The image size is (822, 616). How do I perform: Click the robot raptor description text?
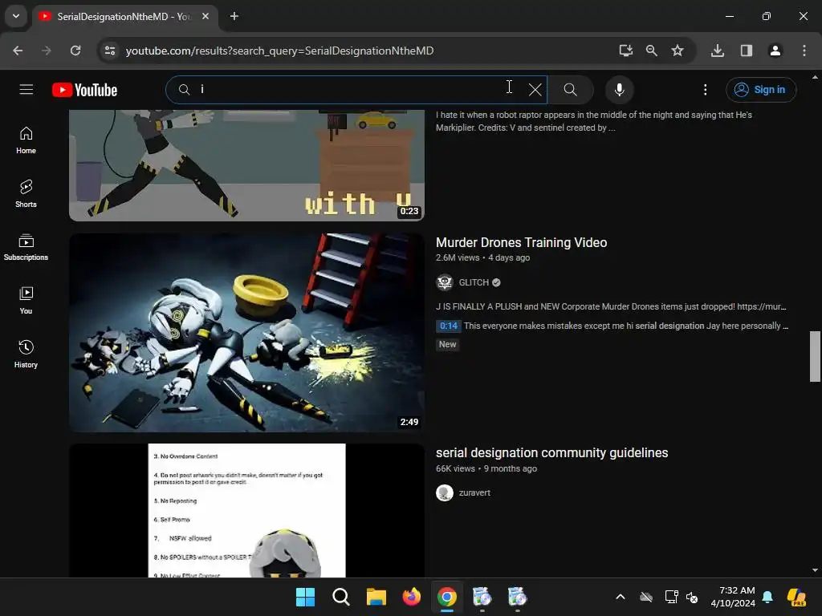click(593, 121)
